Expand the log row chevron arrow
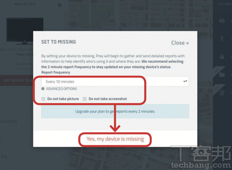 click(62, 156)
